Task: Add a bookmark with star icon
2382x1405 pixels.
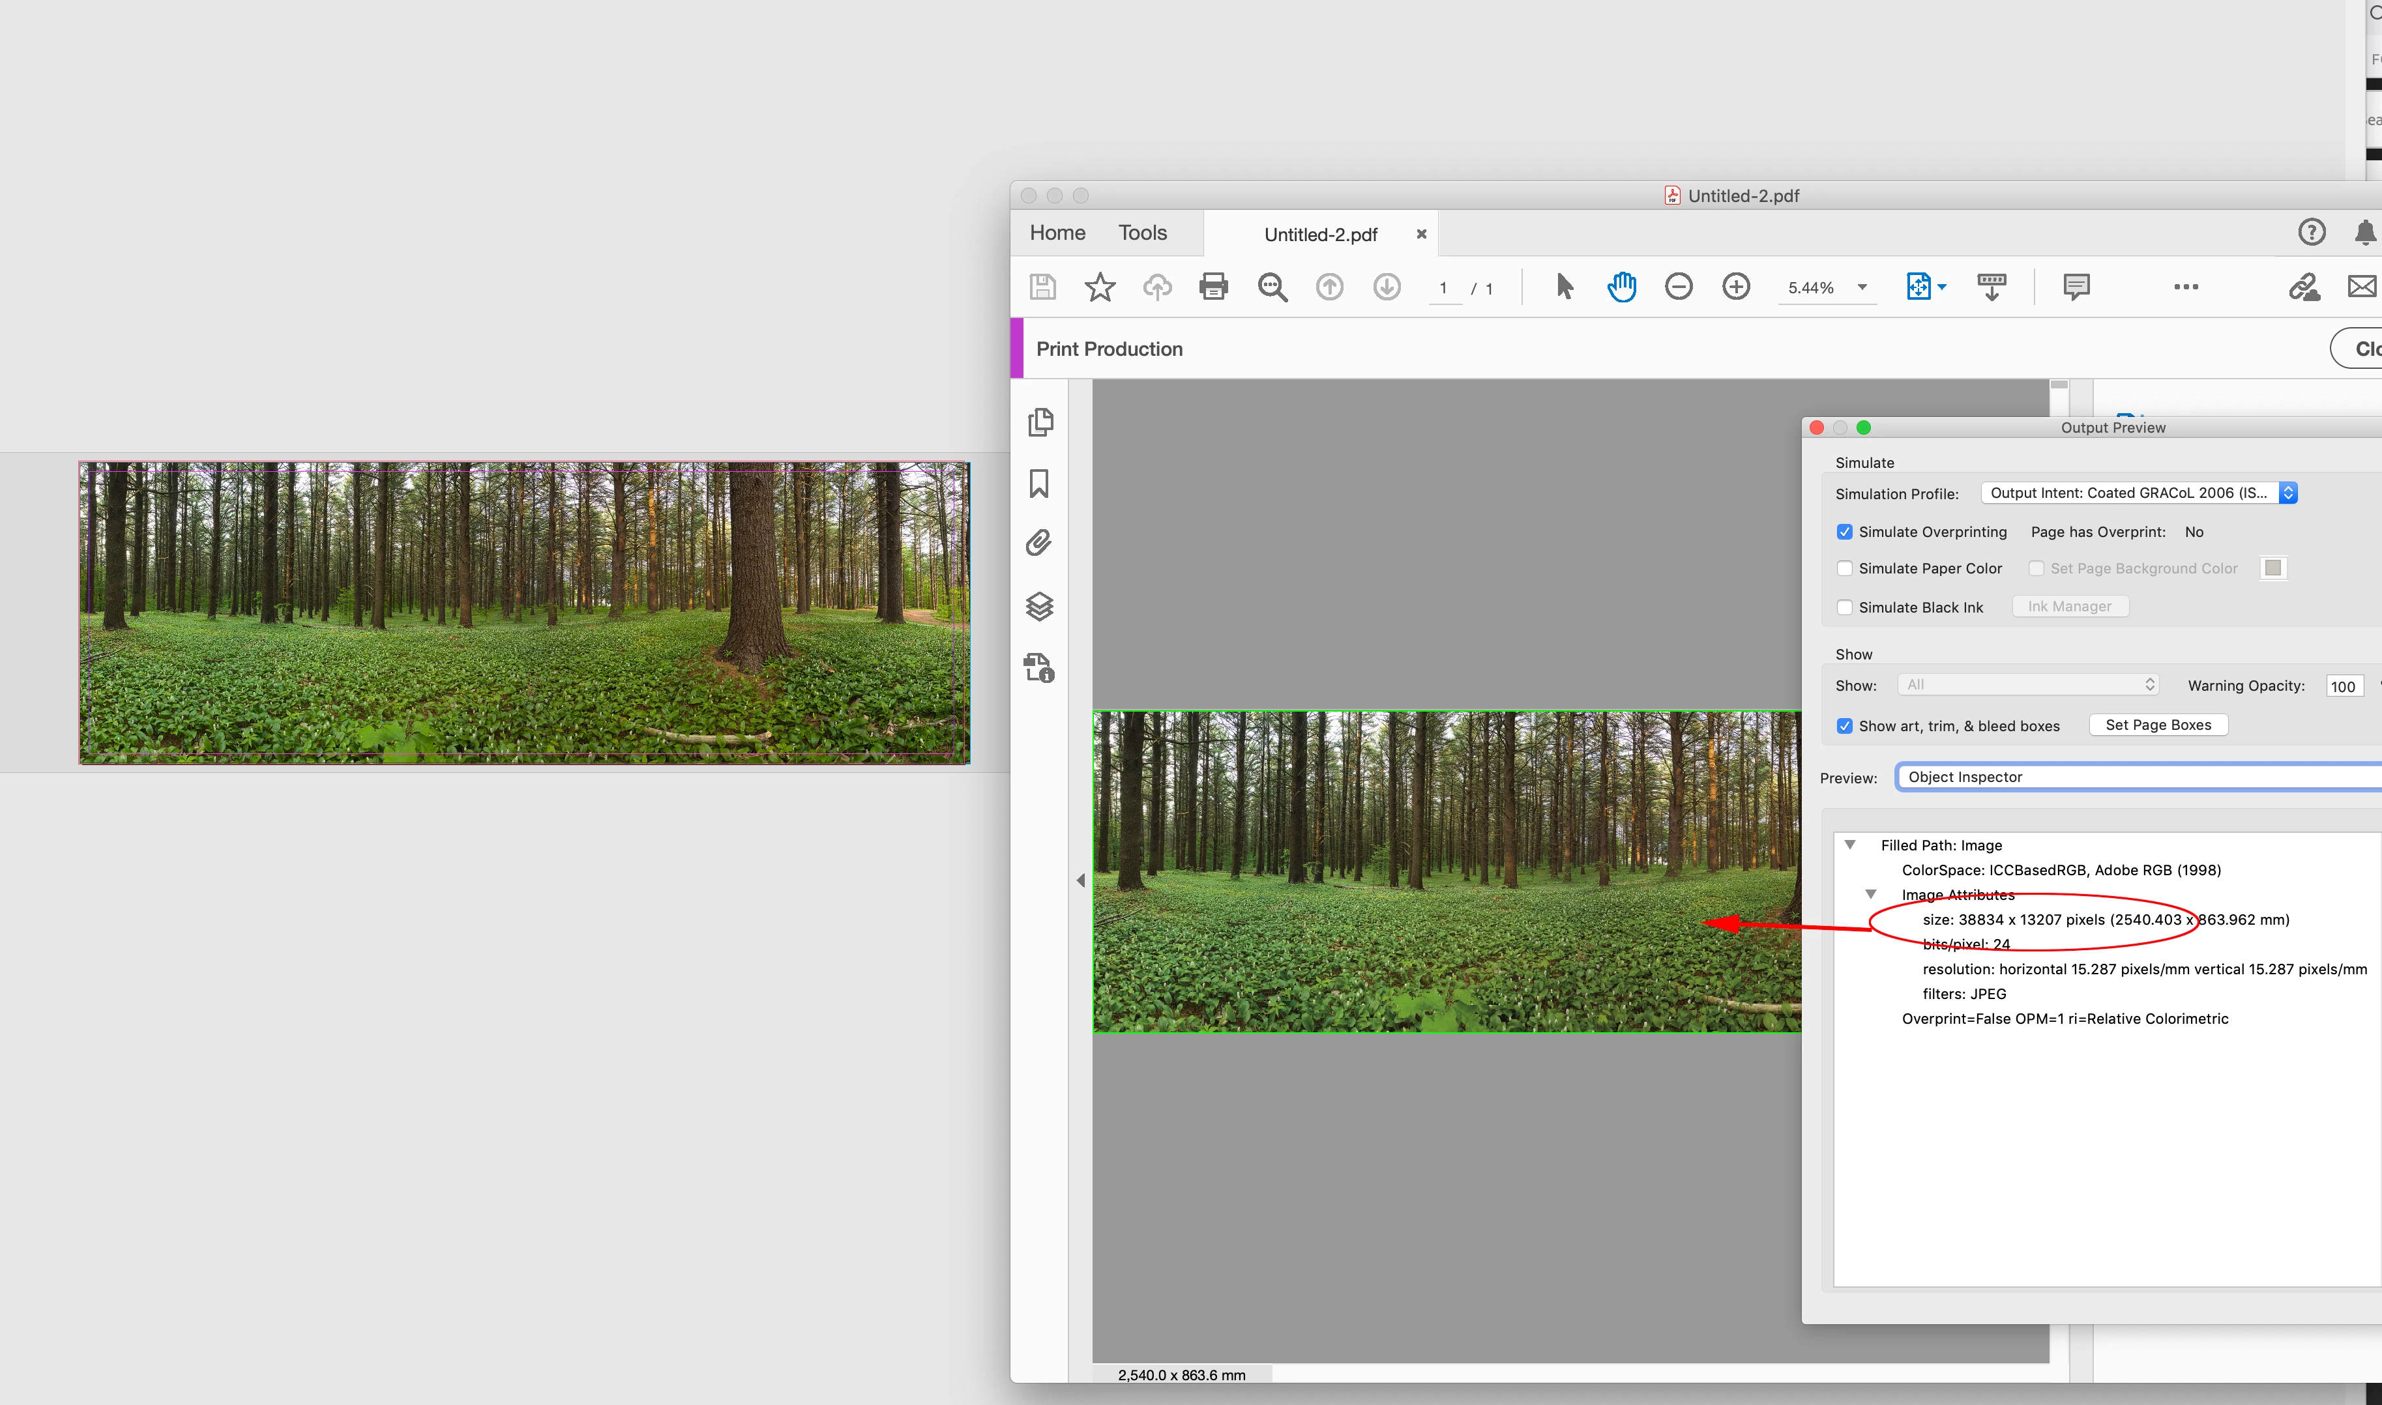Action: tap(1100, 286)
